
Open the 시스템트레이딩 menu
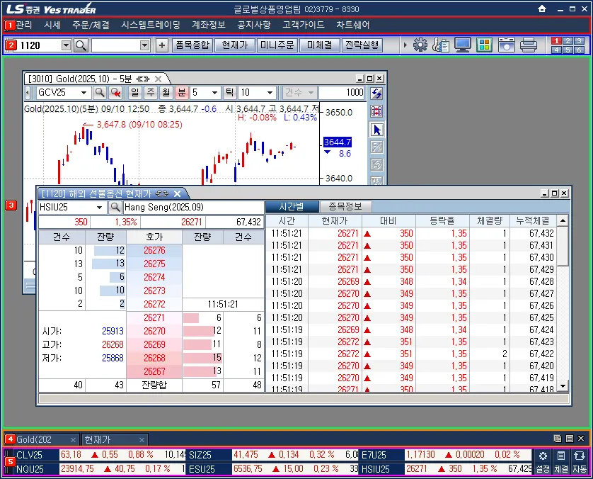pyautogui.click(x=151, y=25)
